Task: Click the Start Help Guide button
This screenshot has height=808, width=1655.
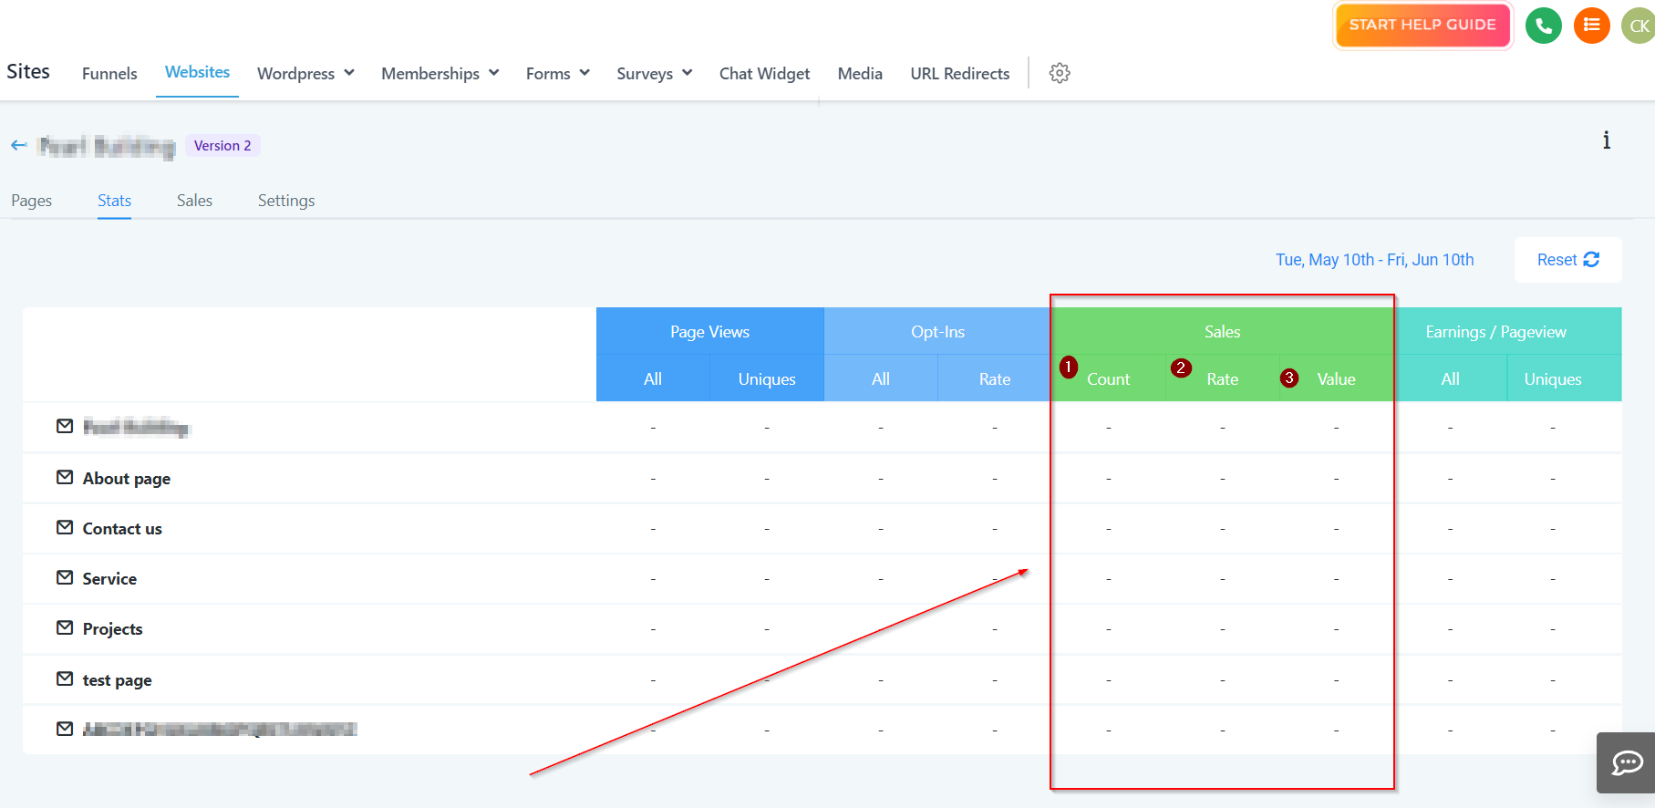Action: pos(1422,26)
